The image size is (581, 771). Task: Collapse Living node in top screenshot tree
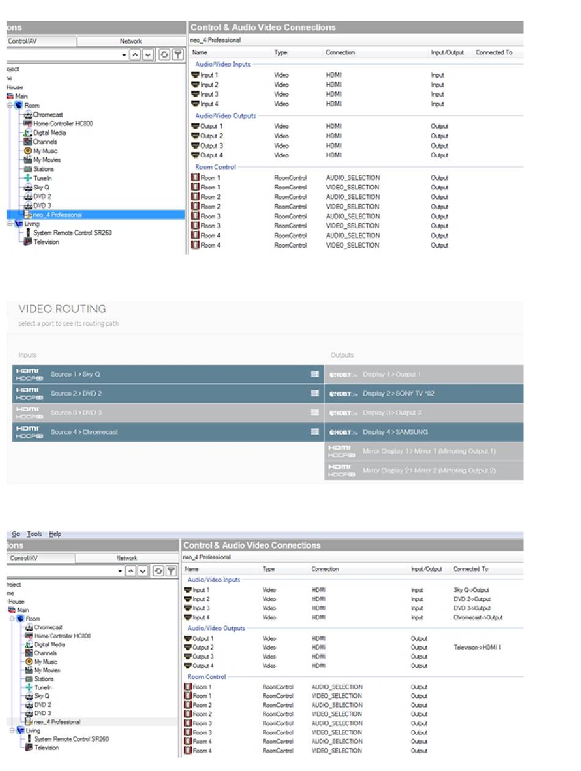tap(10, 224)
